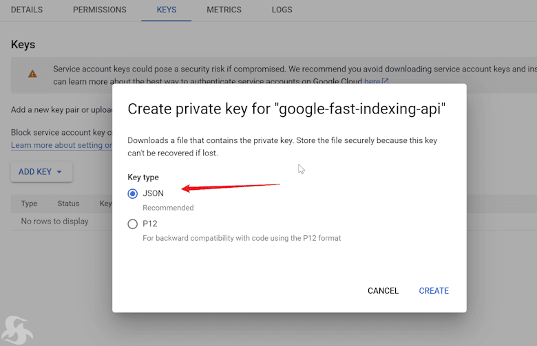
Task: Click CREATE to generate the private key
Action: click(434, 290)
